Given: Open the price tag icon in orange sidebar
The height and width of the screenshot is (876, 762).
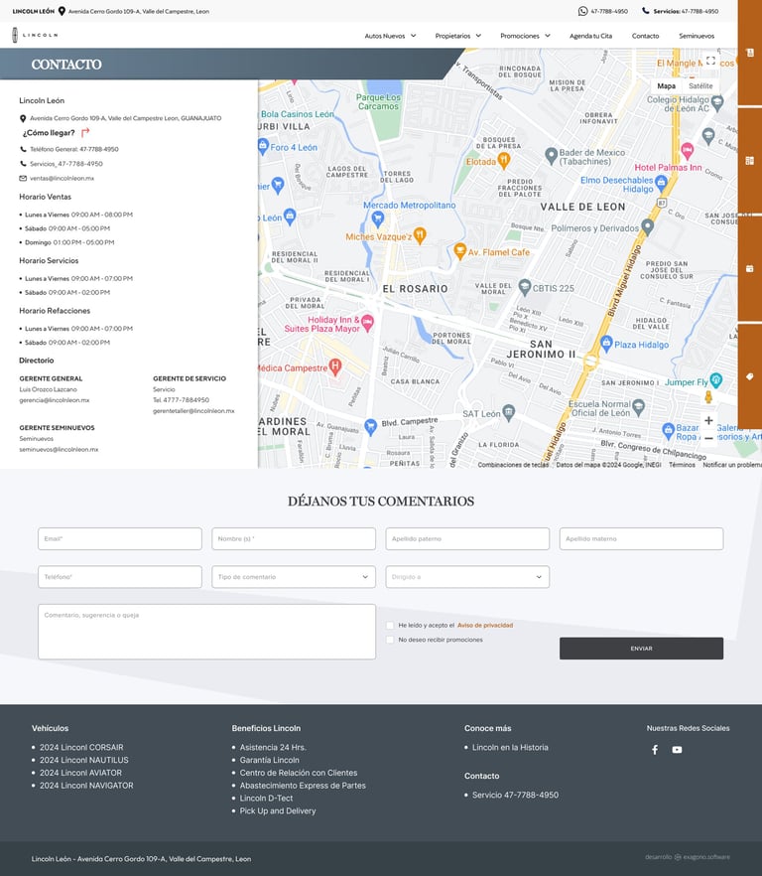Looking at the screenshot, I should (x=750, y=376).
